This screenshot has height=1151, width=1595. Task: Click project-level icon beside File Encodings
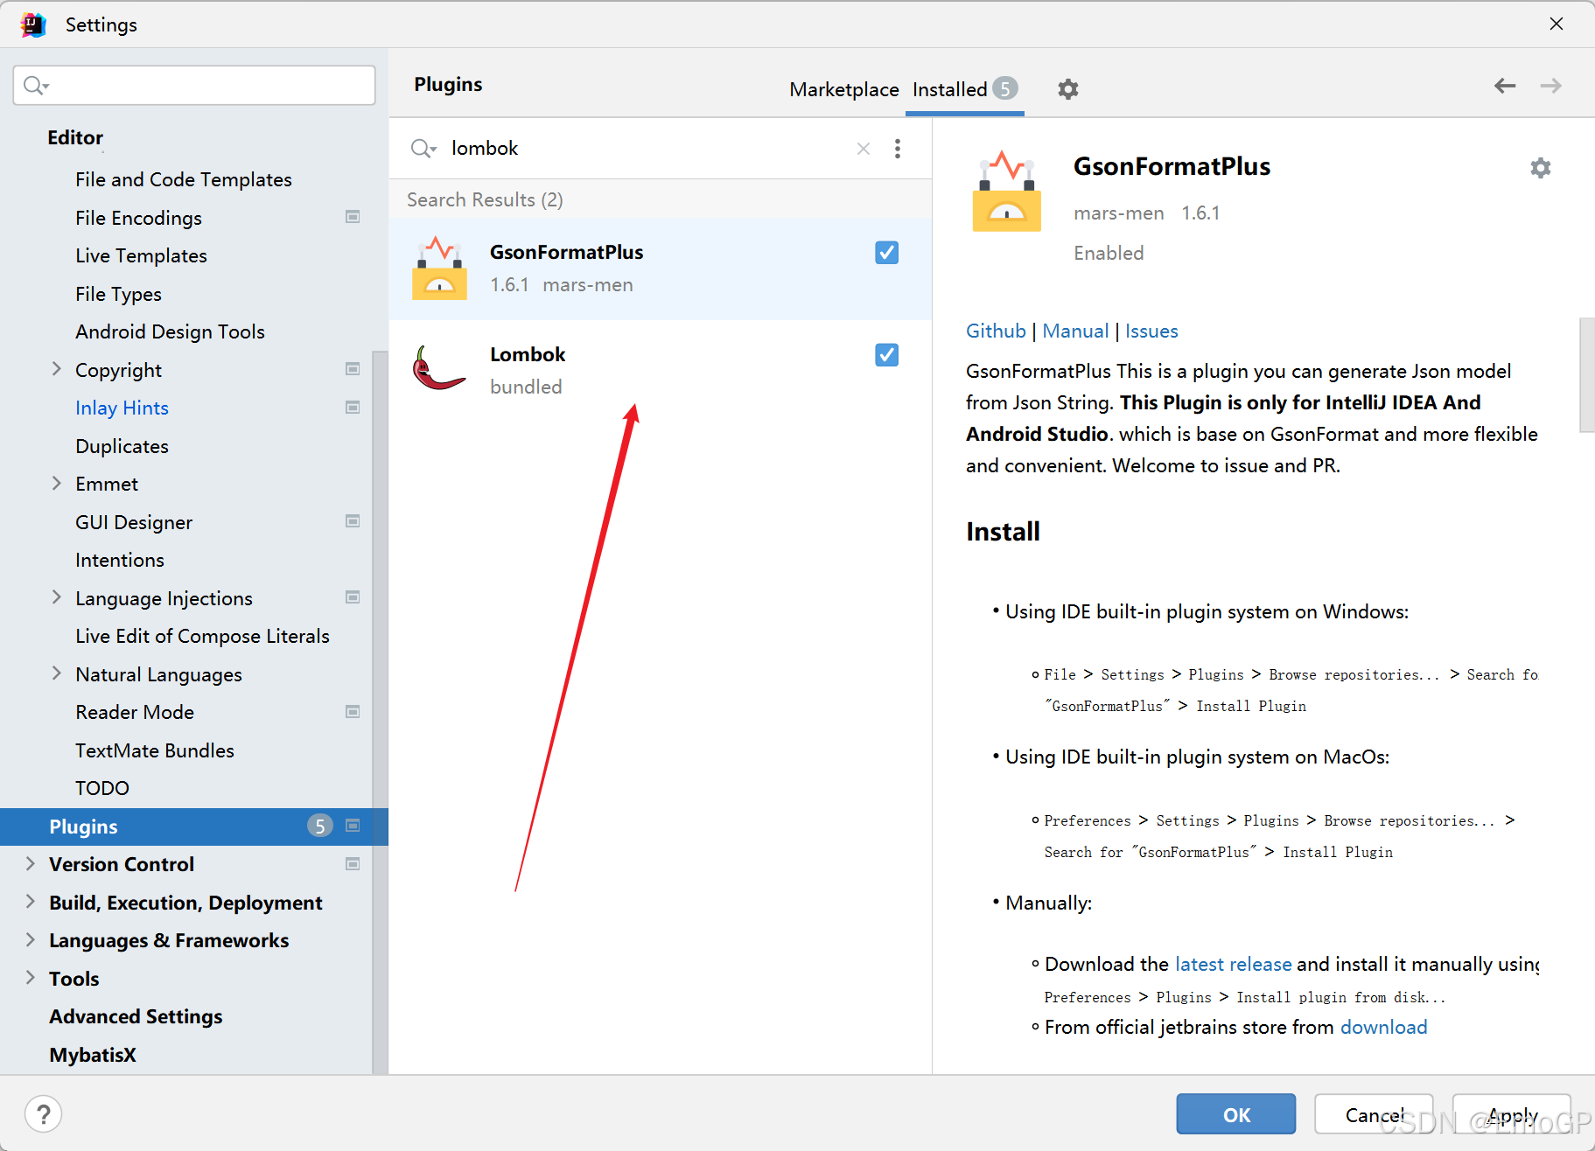353,217
